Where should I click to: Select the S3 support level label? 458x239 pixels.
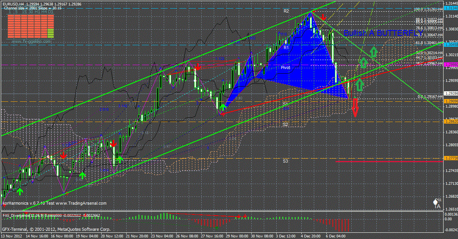pyautogui.click(x=286, y=161)
